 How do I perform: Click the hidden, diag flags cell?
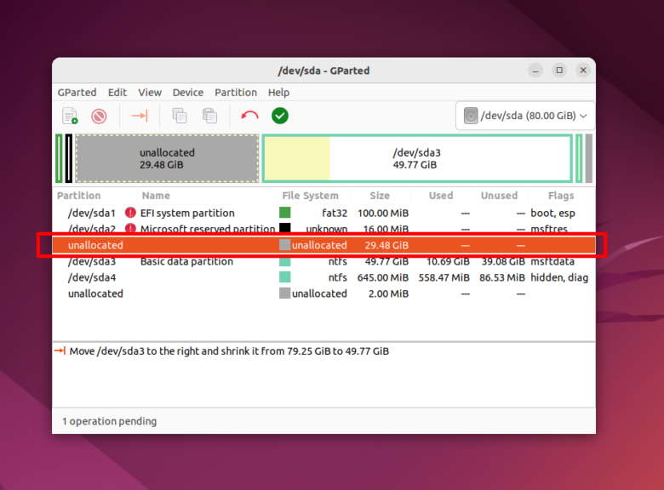(x=559, y=277)
